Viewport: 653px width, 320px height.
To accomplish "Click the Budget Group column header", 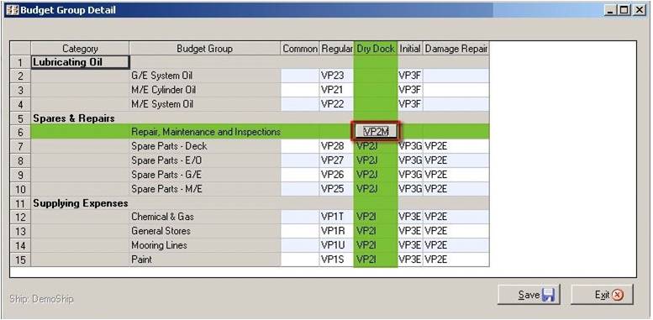I will click(204, 49).
